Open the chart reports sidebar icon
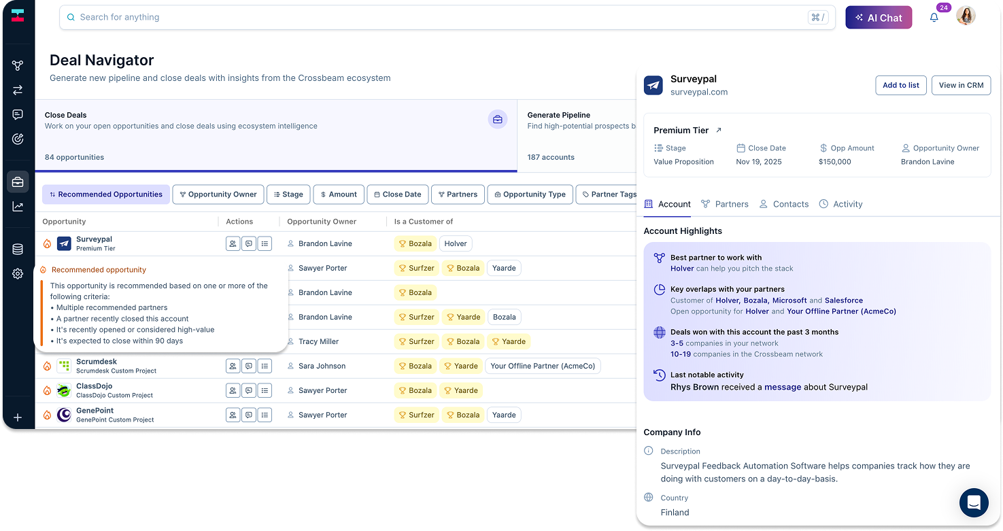 [18, 206]
